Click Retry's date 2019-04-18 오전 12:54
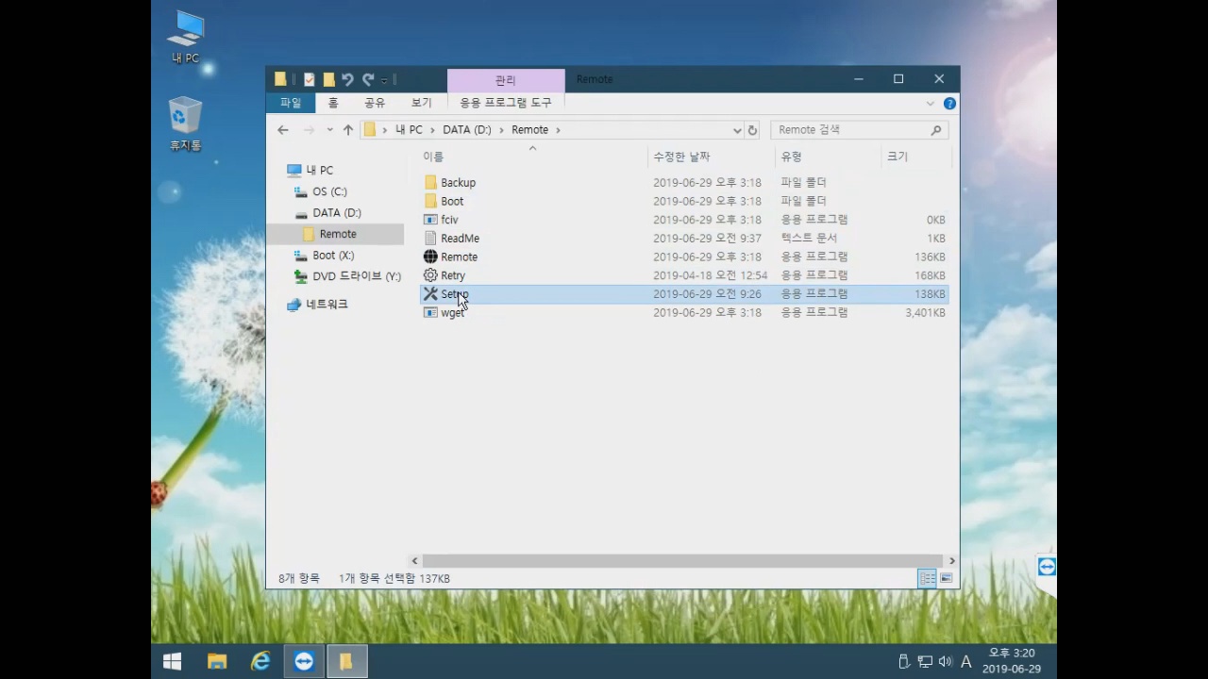Image resolution: width=1208 pixels, height=679 pixels. click(710, 275)
